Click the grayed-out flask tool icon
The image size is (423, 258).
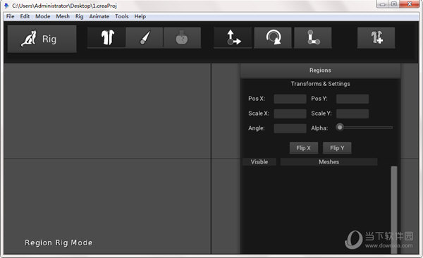182,37
